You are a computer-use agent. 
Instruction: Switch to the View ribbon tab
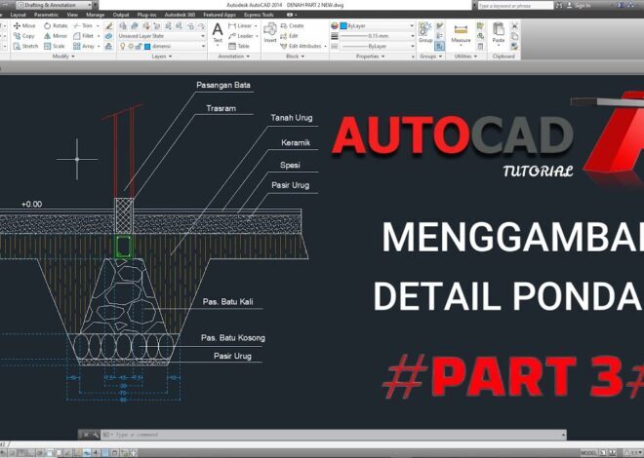pos(72,15)
